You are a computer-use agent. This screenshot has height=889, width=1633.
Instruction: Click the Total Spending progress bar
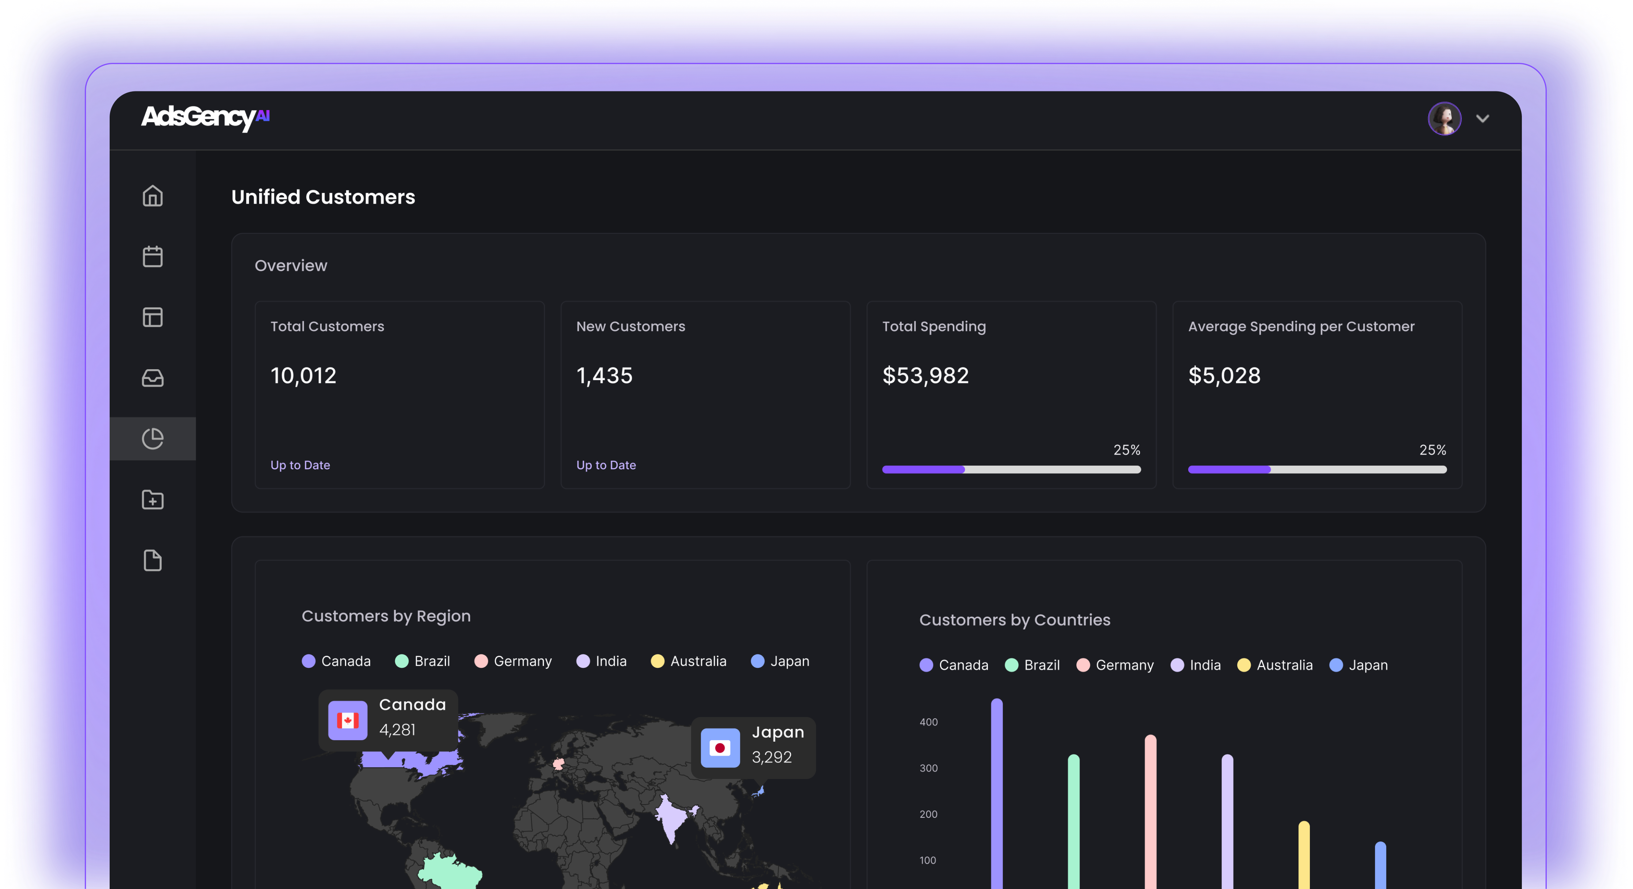(x=1011, y=470)
